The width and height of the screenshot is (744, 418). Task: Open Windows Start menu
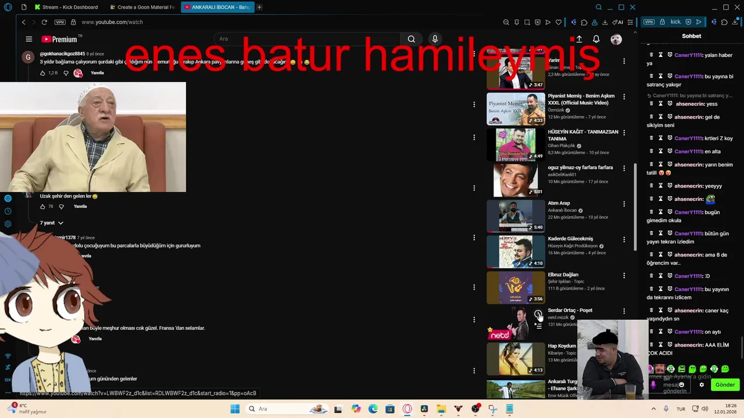(235, 409)
